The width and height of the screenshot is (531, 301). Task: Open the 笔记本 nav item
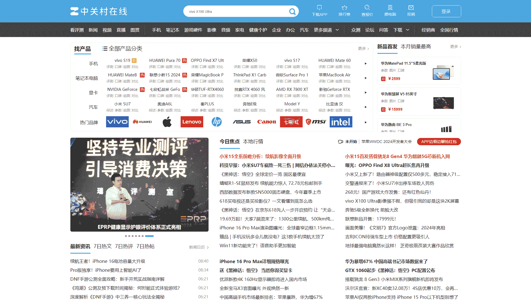click(x=173, y=30)
